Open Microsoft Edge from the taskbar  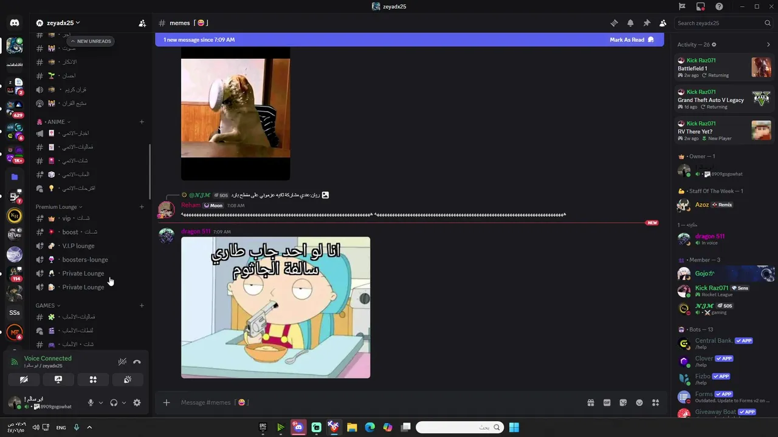(x=370, y=427)
